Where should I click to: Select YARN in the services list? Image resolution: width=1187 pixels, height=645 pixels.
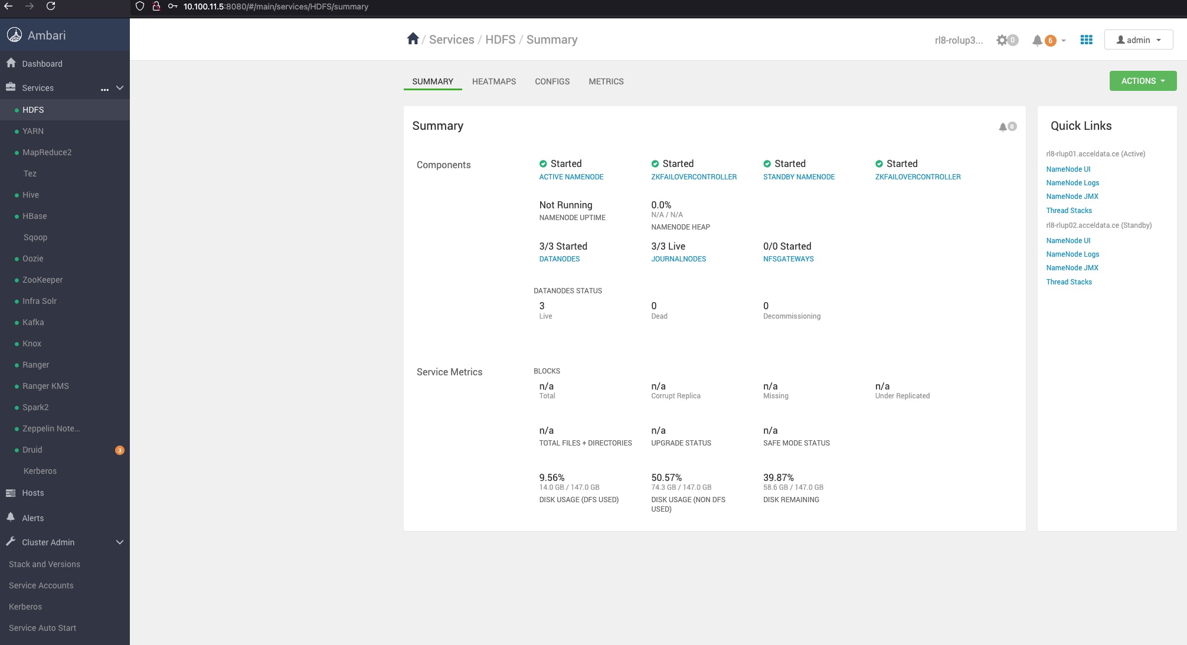[x=33, y=131]
